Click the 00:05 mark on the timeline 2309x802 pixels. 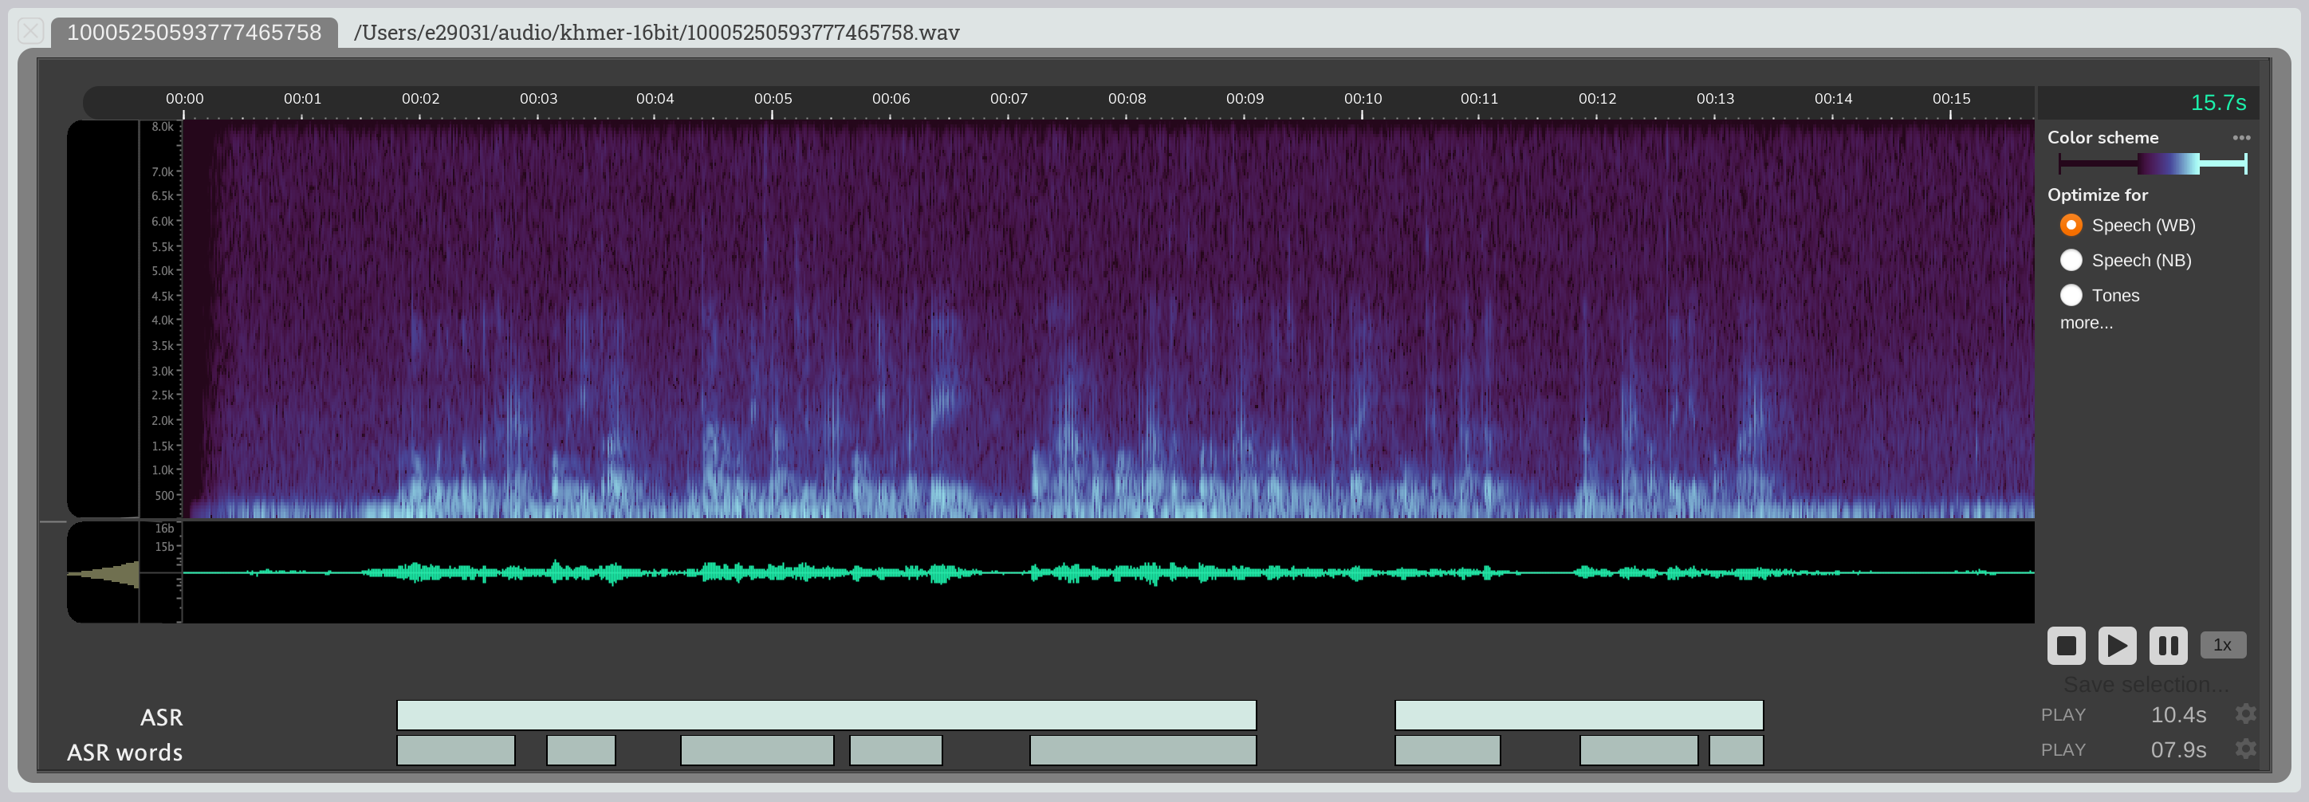coord(773,100)
